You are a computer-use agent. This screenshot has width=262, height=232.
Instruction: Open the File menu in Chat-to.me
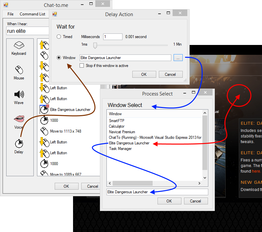click(10, 14)
